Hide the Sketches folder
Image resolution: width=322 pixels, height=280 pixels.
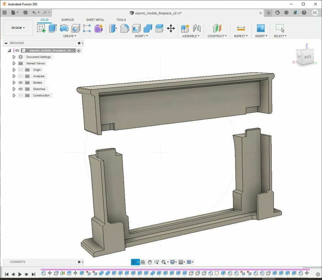[20, 89]
